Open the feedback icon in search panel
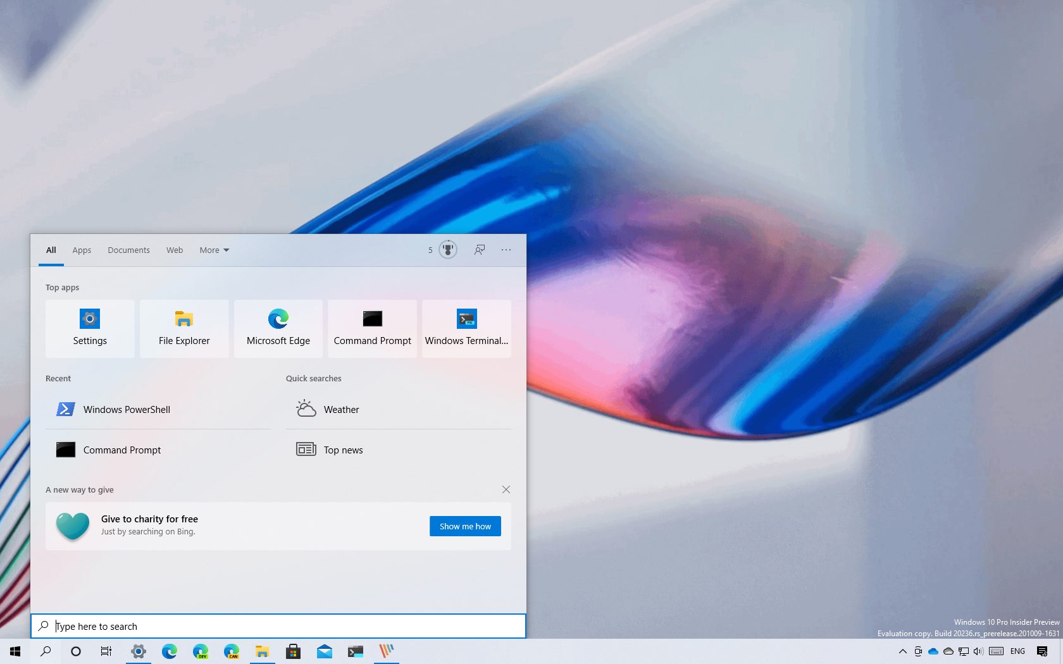The height and width of the screenshot is (664, 1063). click(480, 250)
